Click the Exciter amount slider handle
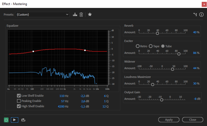 pos(179,54)
